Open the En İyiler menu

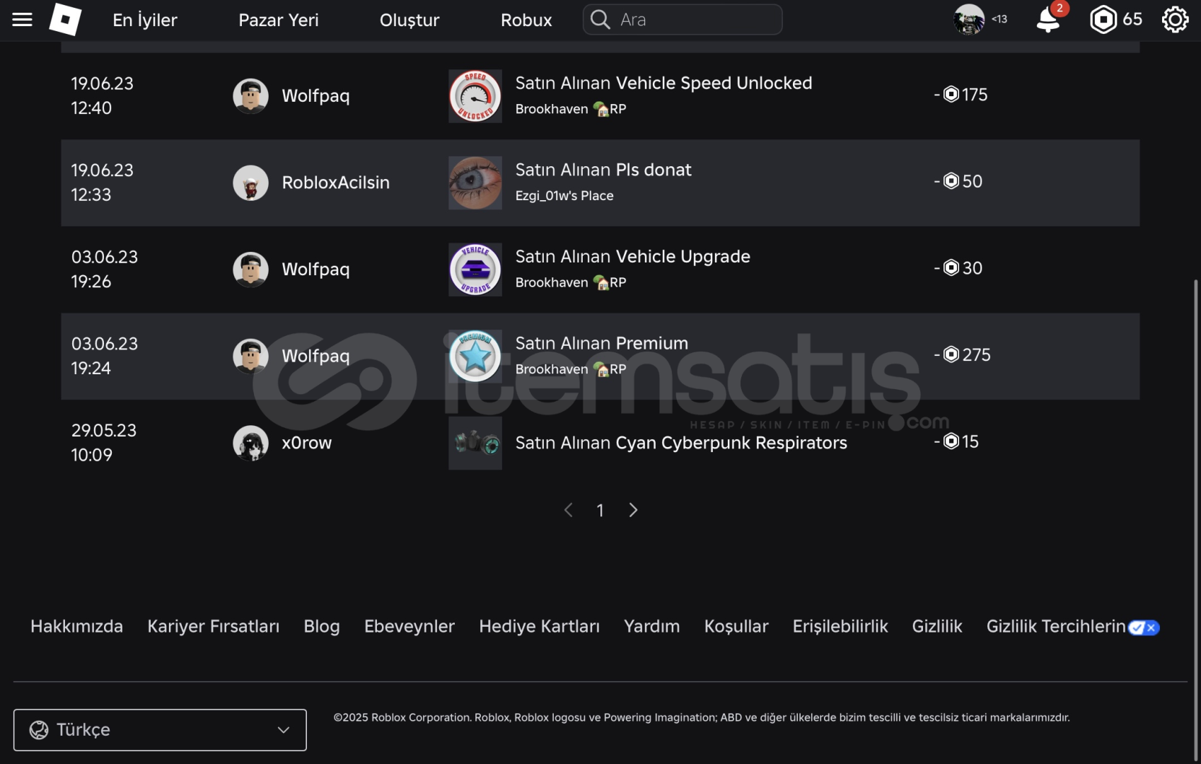[145, 20]
